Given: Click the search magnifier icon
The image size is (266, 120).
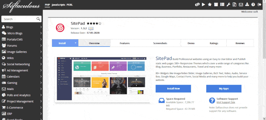Looking at the screenshot, I should click(x=38, y=19).
